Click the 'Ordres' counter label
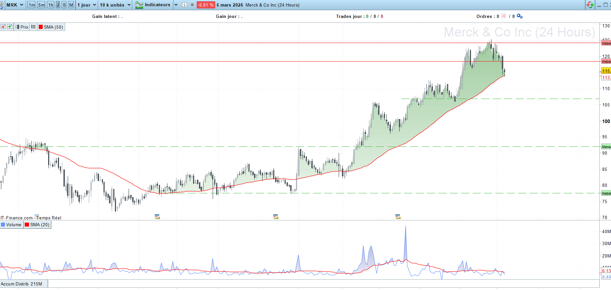Viewport: 611px width, 290px height. click(x=488, y=16)
